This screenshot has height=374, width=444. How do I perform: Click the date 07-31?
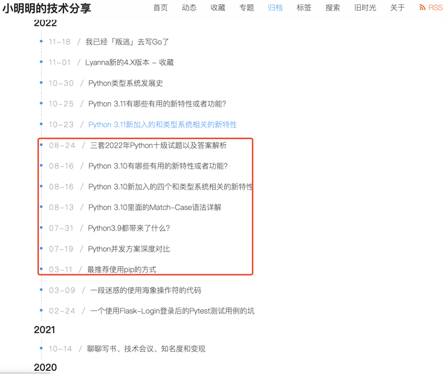61,228
